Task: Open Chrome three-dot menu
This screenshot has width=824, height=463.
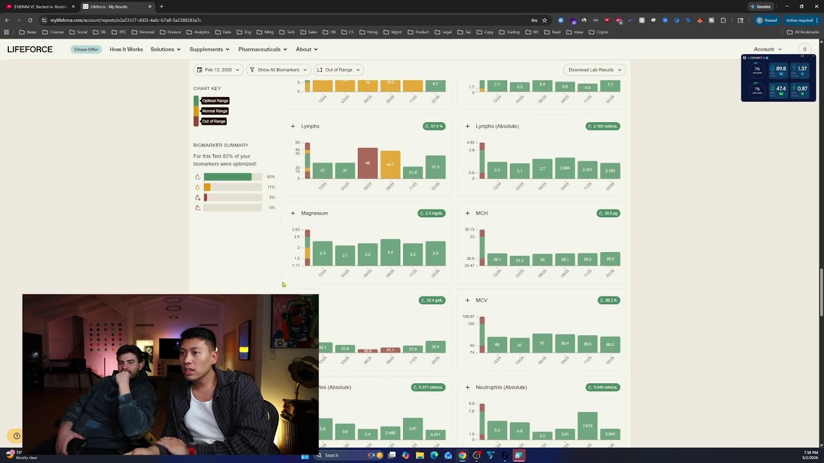Action: [x=816, y=20]
